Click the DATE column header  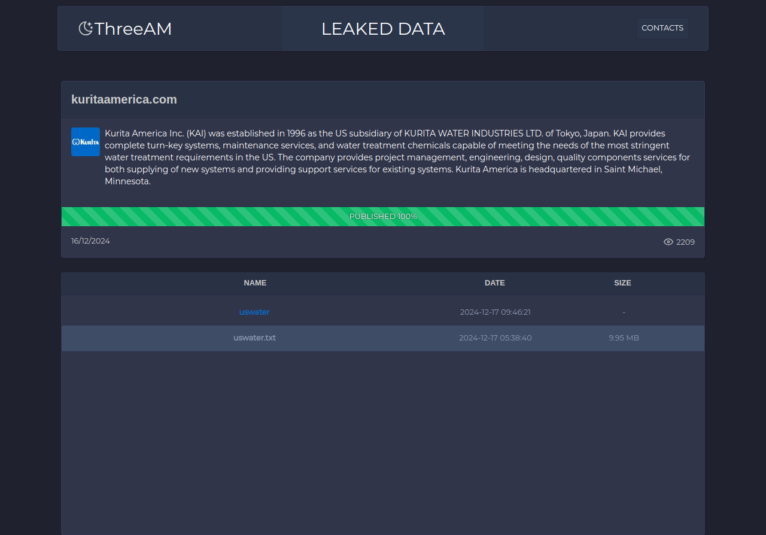(495, 282)
